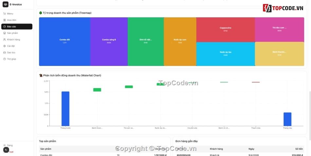Click the Báo cáo pie chart icon
Viewport: 311px width, 156px height.
coord(5,27)
